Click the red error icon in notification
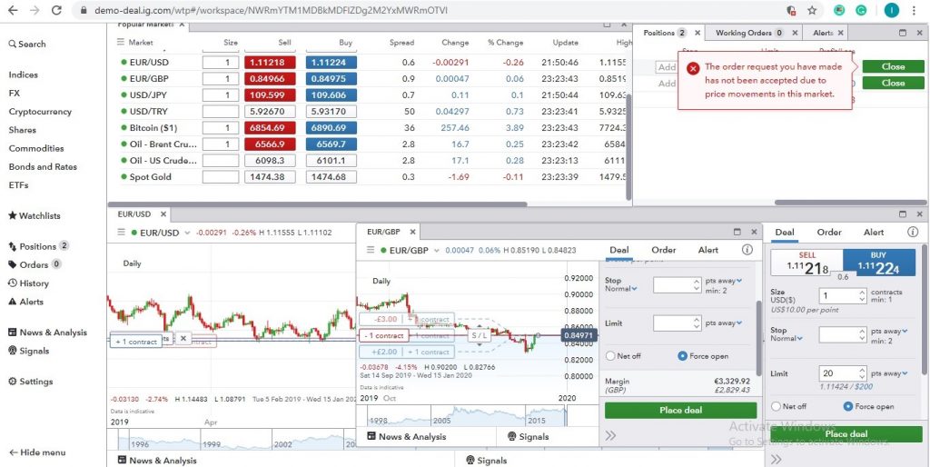The height and width of the screenshot is (467, 930). 693,68
